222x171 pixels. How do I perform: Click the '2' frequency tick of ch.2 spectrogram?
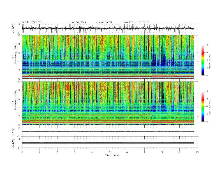point(19,117)
